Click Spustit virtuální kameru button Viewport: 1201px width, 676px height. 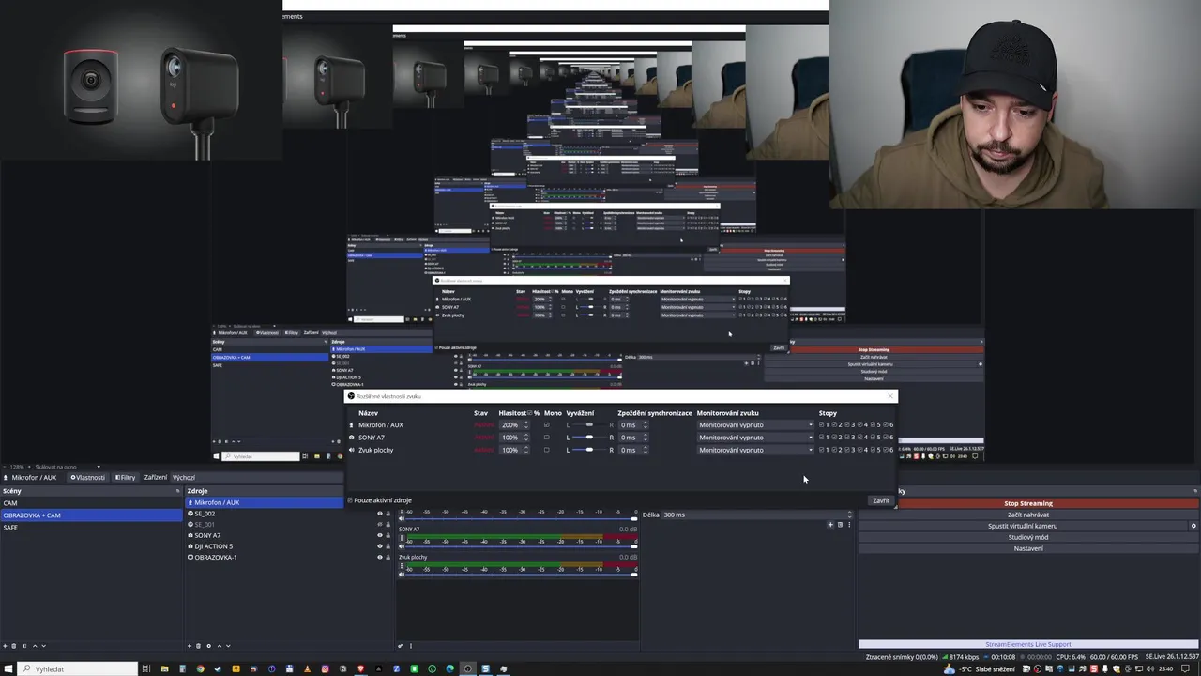click(1023, 526)
